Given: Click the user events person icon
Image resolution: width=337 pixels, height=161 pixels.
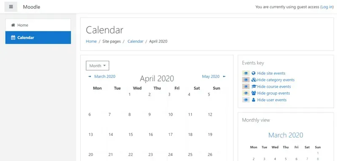Looking at the screenshot, I should pyautogui.click(x=254, y=100).
